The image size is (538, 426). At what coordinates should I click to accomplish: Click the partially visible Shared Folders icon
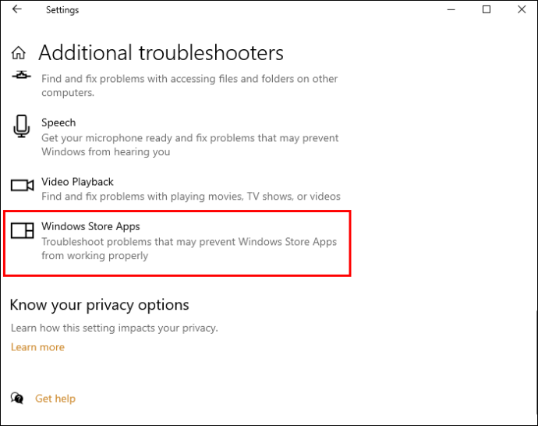coord(22,75)
